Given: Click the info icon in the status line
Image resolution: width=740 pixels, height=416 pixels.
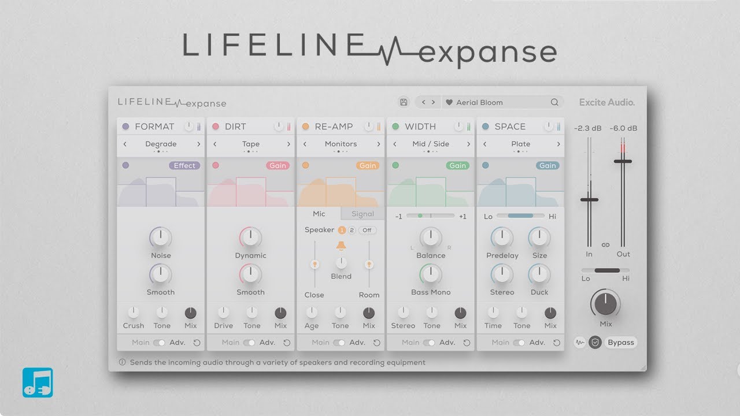Looking at the screenshot, I should click(122, 363).
